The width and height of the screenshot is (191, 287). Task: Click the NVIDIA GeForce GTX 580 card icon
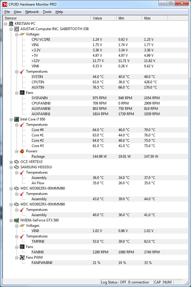pos(17,220)
